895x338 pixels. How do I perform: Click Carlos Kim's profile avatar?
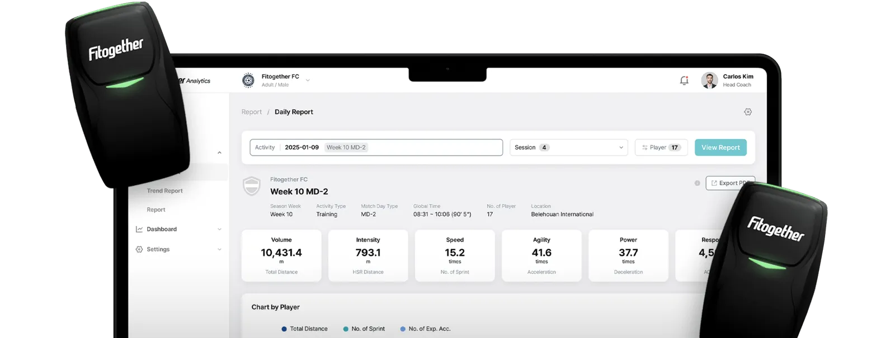coord(709,80)
